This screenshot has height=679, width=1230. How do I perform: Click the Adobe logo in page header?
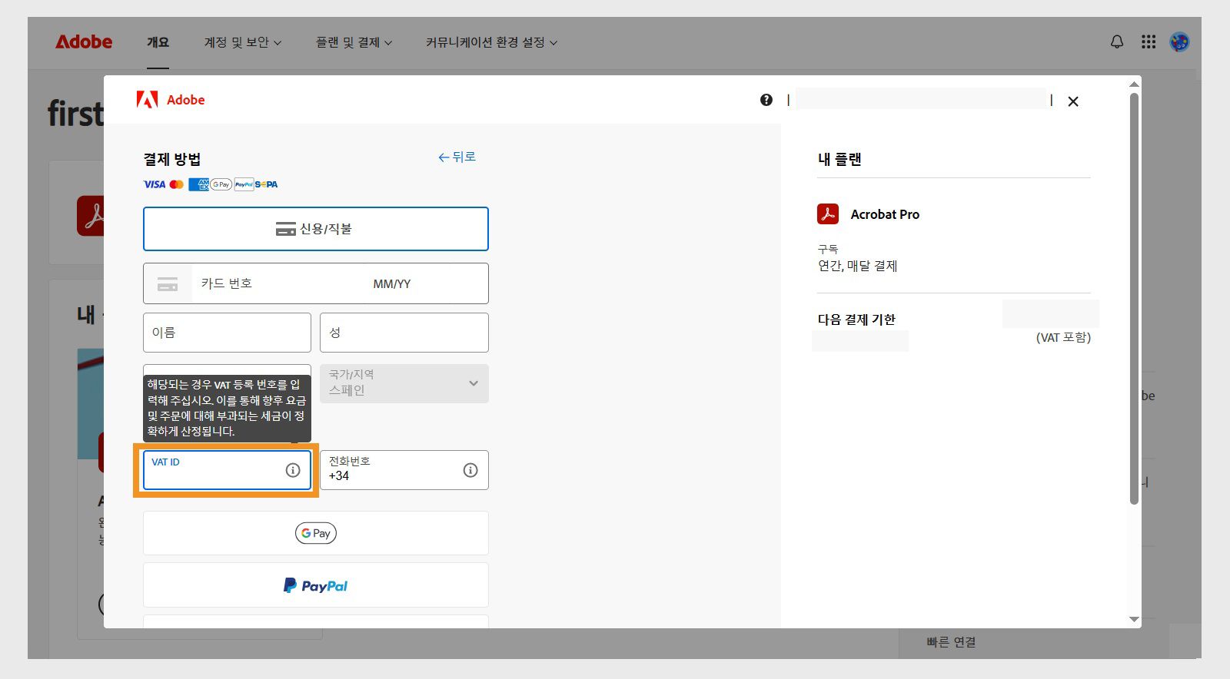point(84,42)
